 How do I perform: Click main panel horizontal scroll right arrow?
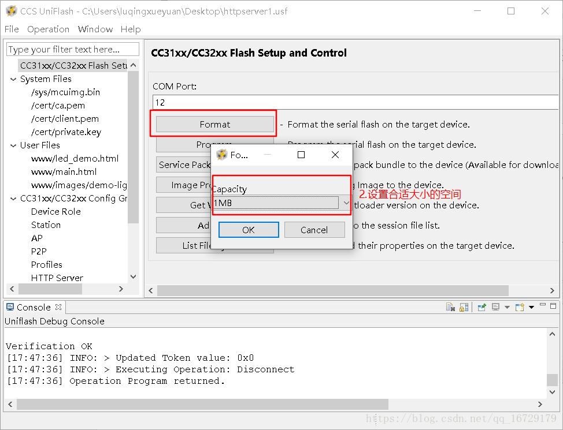pos(552,290)
